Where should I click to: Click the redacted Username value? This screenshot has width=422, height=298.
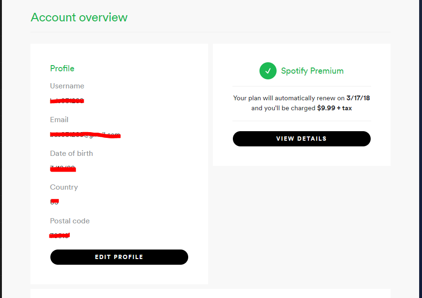pyautogui.click(x=67, y=100)
